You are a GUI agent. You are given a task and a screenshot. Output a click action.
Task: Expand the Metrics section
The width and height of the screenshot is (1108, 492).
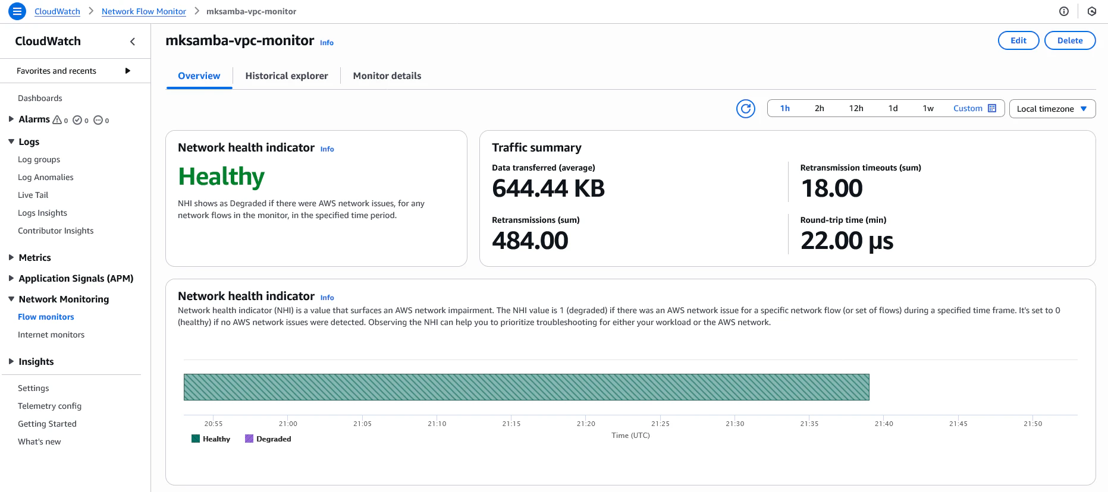11,257
